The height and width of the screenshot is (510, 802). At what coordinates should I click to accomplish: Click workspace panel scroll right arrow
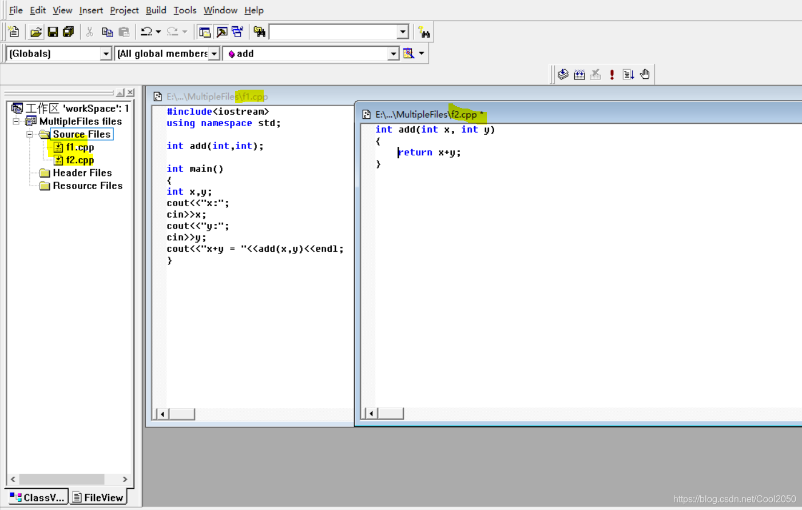125,479
